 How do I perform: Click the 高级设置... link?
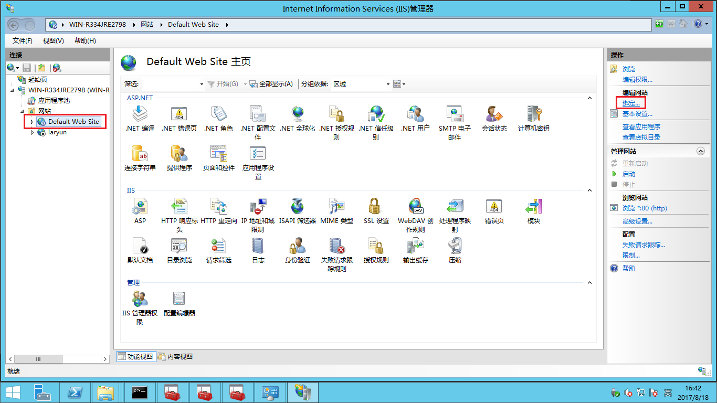pyautogui.click(x=637, y=221)
